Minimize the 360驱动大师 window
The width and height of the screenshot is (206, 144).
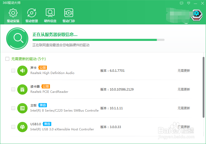coord(195,3)
